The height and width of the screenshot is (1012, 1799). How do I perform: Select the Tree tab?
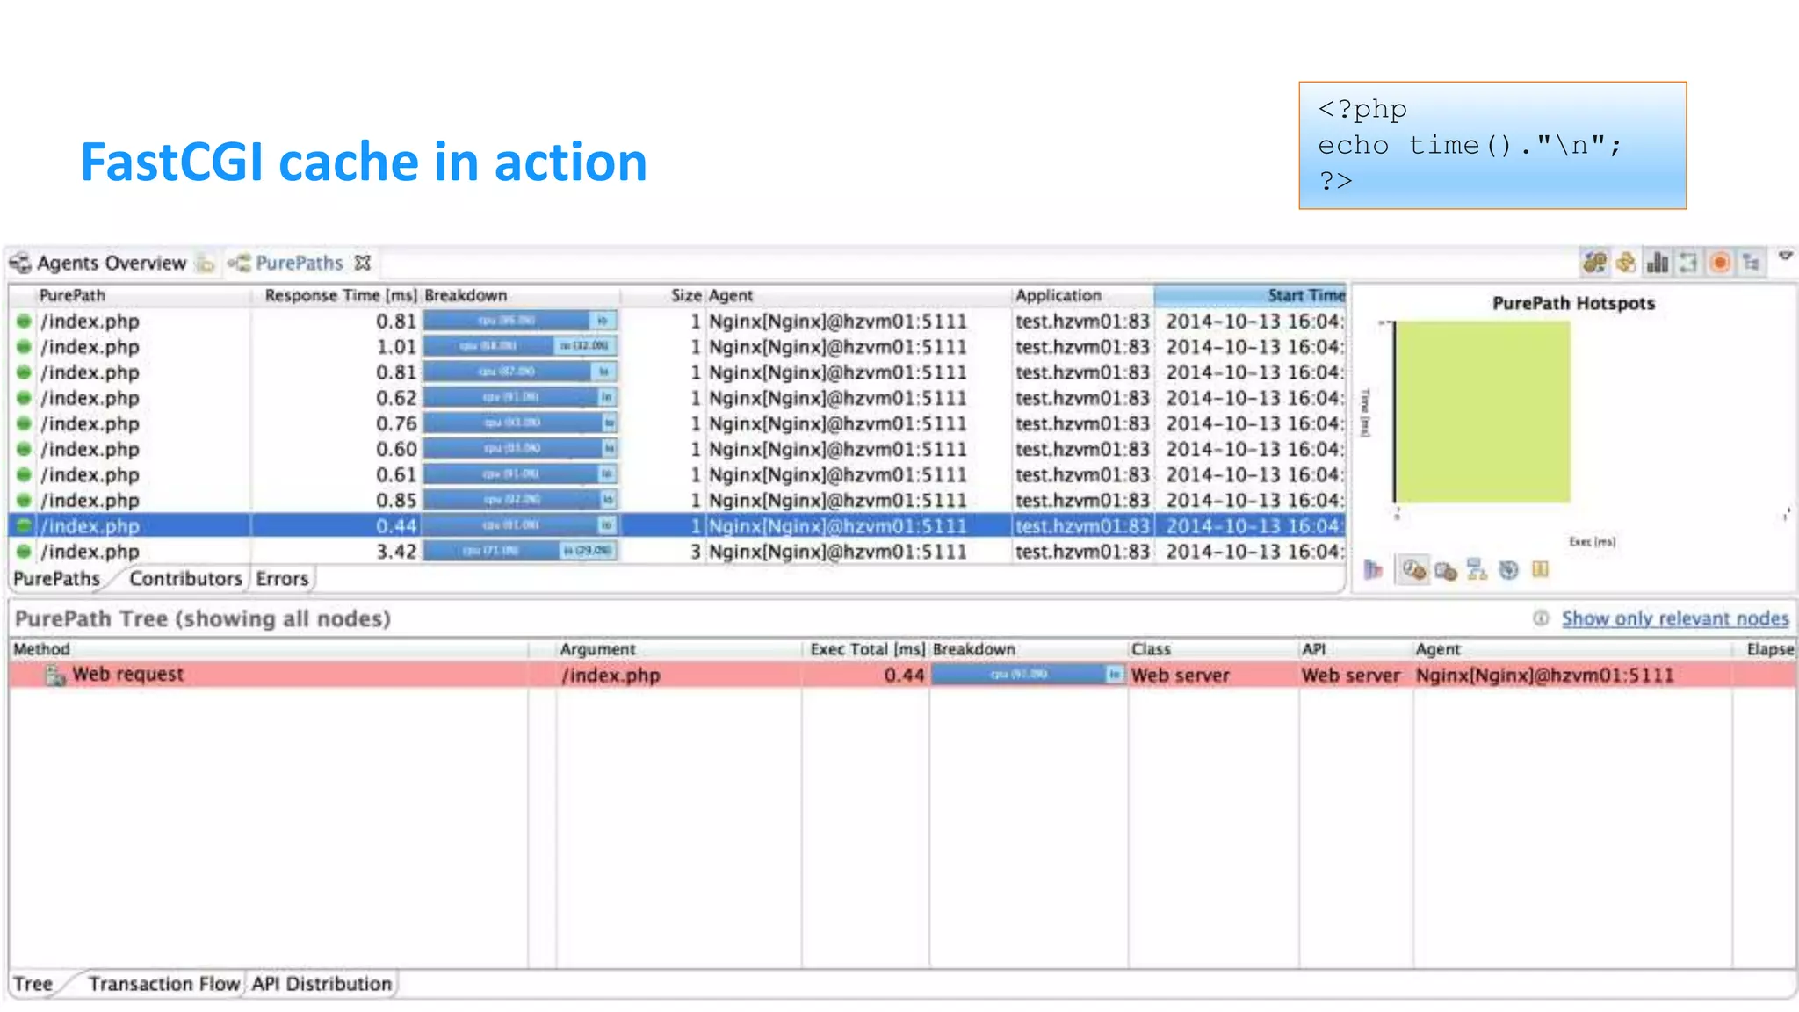[33, 984]
